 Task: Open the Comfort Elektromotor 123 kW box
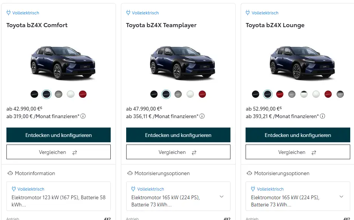[59, 196]
